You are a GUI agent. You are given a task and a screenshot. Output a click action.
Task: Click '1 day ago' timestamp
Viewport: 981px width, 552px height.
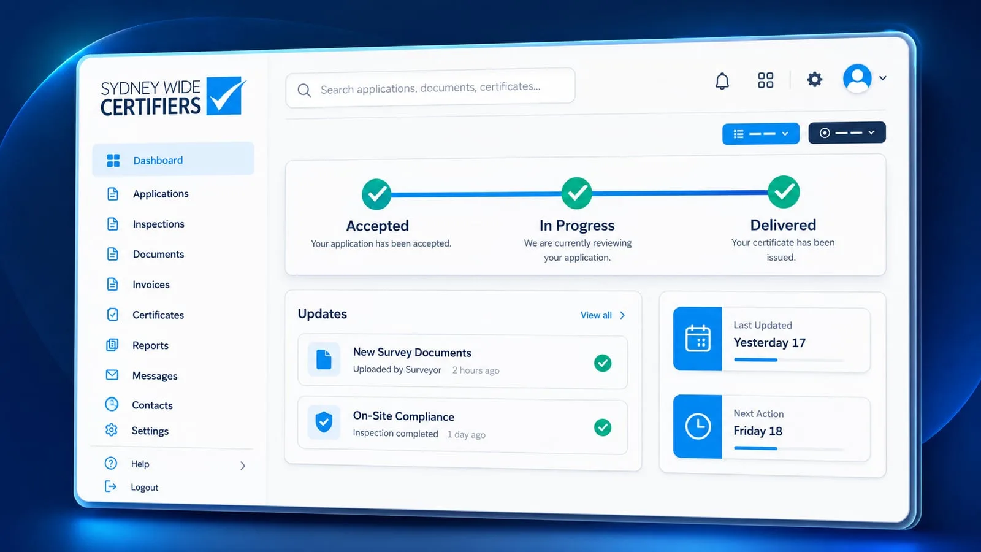coord(466,435)
